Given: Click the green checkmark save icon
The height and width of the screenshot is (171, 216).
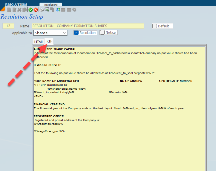Looking at the screenshot, I should point(30,10).
